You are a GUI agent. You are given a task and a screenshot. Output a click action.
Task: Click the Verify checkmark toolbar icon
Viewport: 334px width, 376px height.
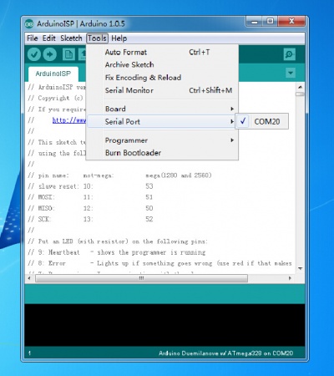coord(34,54)
